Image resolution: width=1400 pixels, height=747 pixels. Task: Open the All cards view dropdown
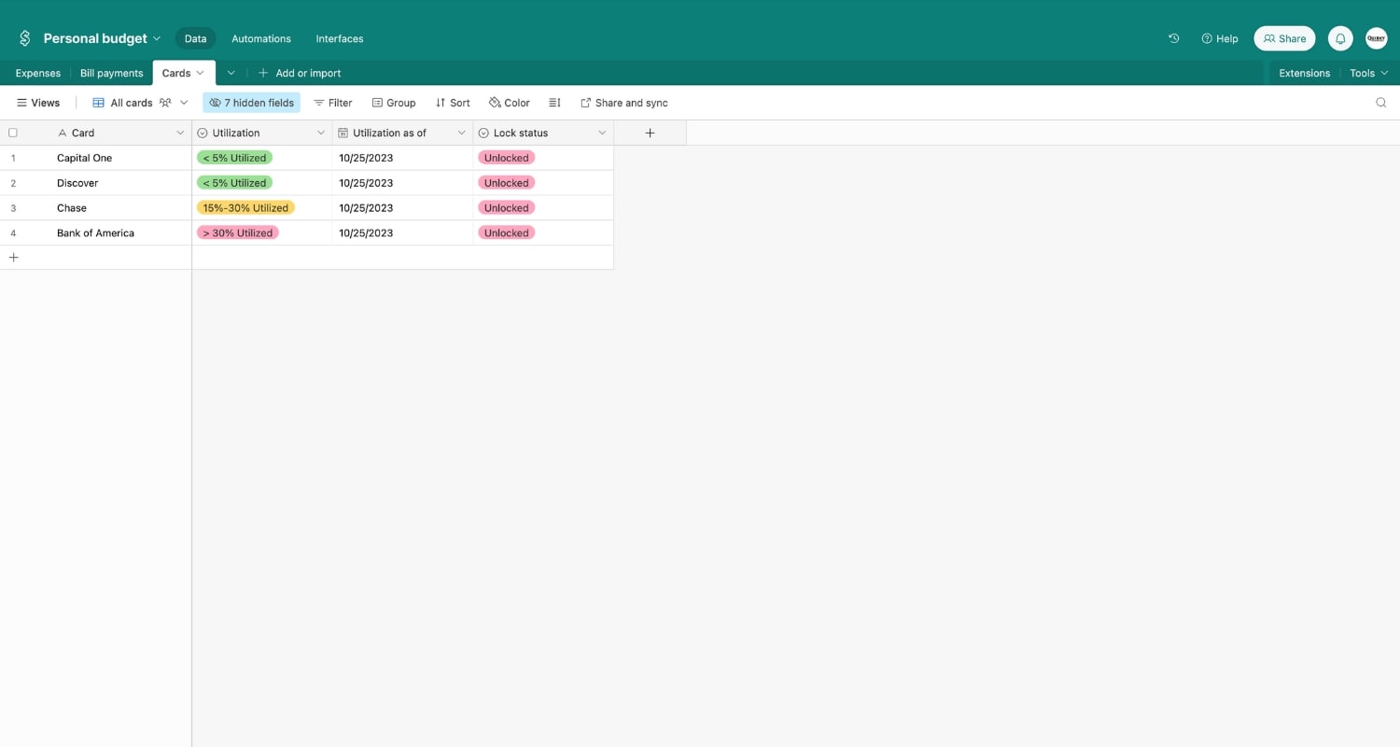tap(140, 103)
